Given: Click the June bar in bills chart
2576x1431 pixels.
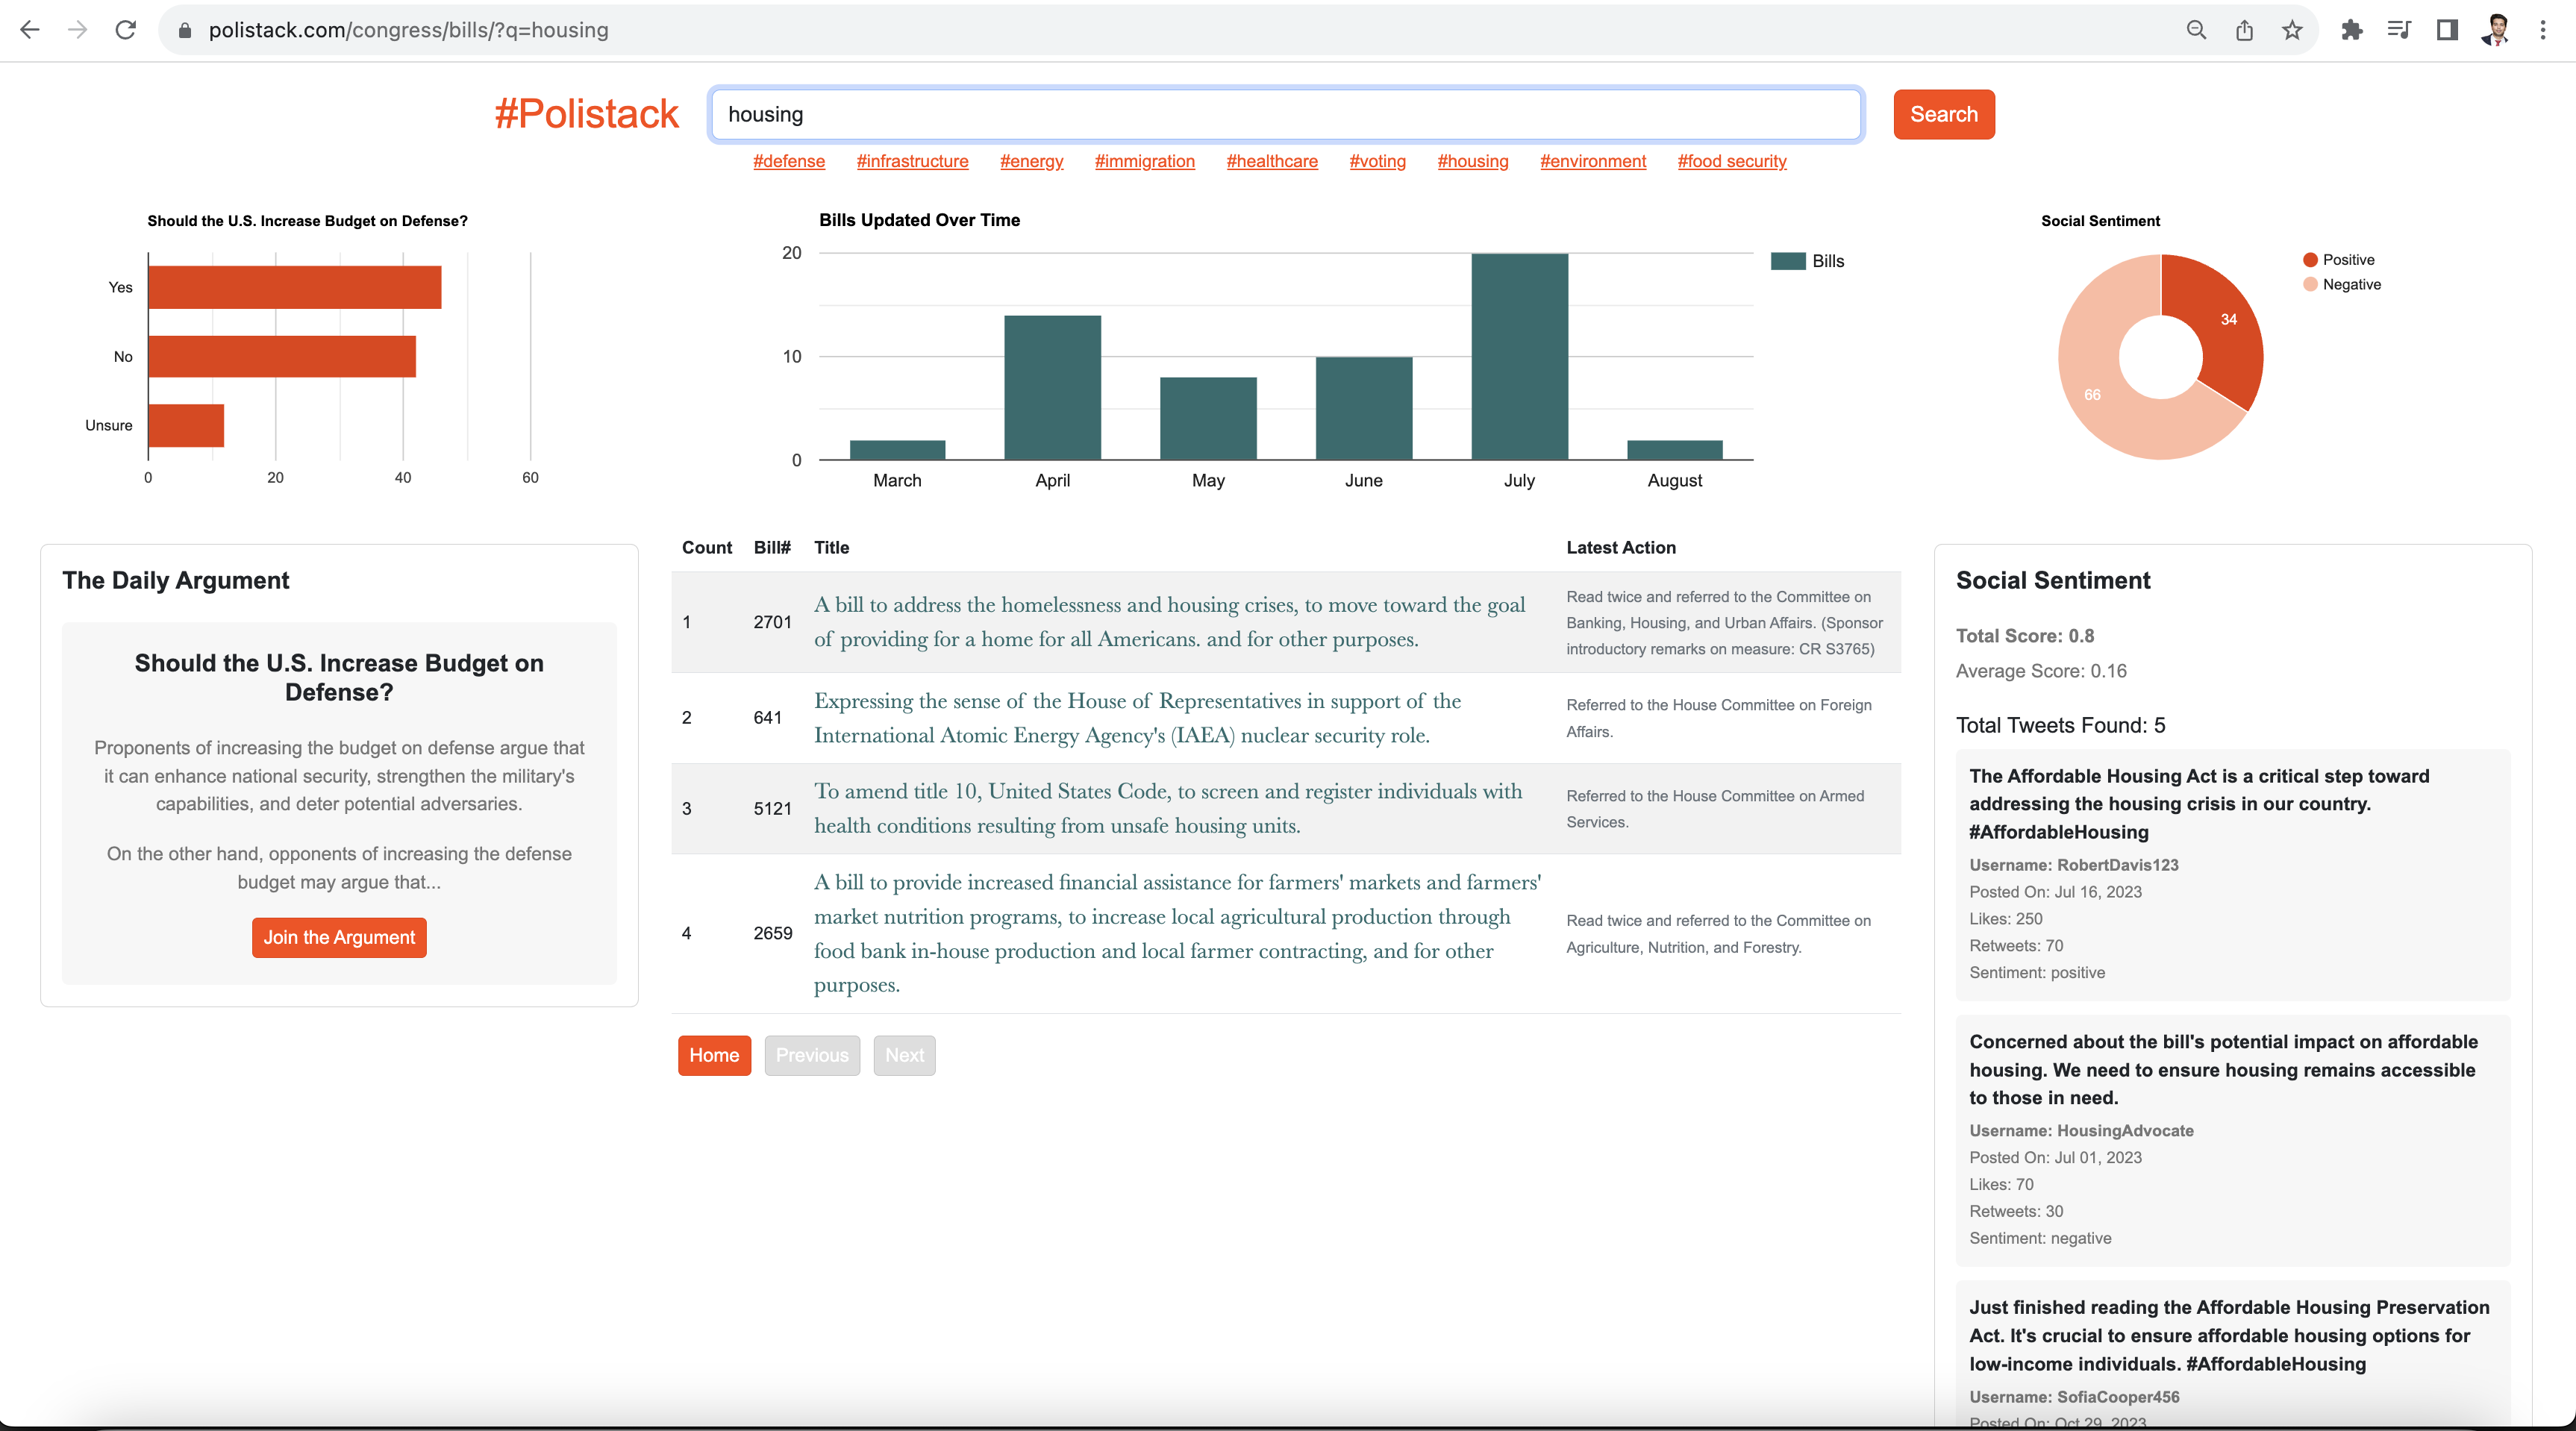Looking at the screenshot, I should (1363, 408).
